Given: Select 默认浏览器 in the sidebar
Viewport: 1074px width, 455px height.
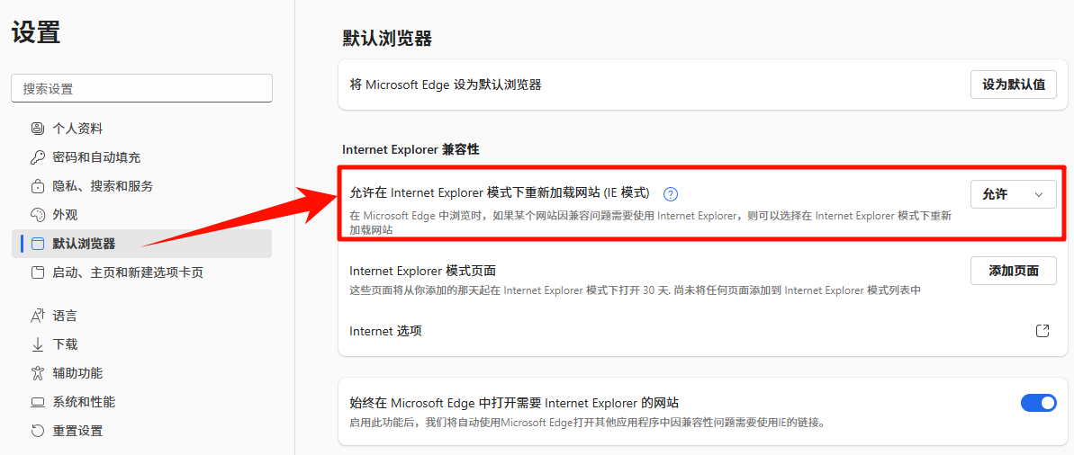Looking at the screenshot, I should 141,244.
